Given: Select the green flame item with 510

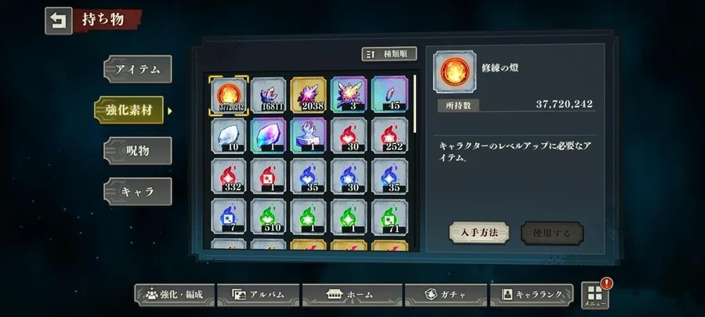Looking at the screenshot, I should [269, 217].
